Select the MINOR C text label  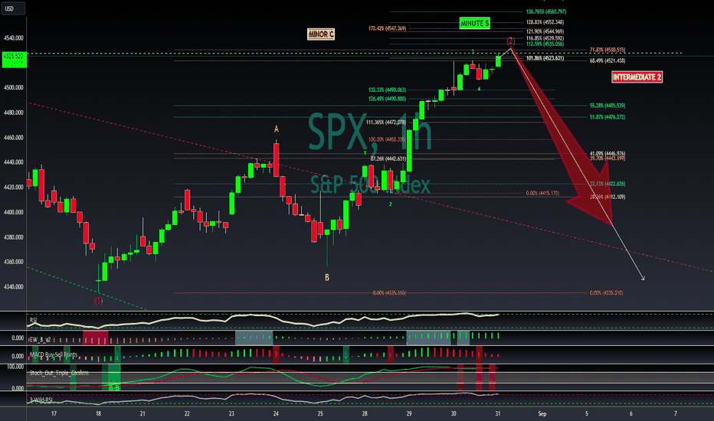[x=321, y=34]
